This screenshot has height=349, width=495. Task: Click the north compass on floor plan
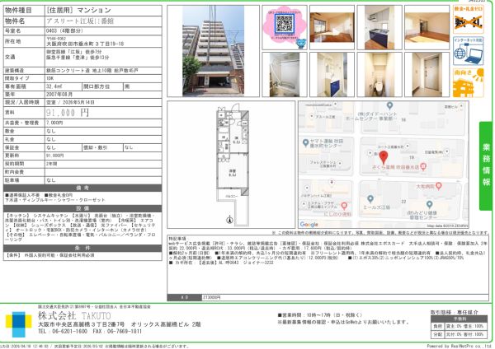pos(230,220)
